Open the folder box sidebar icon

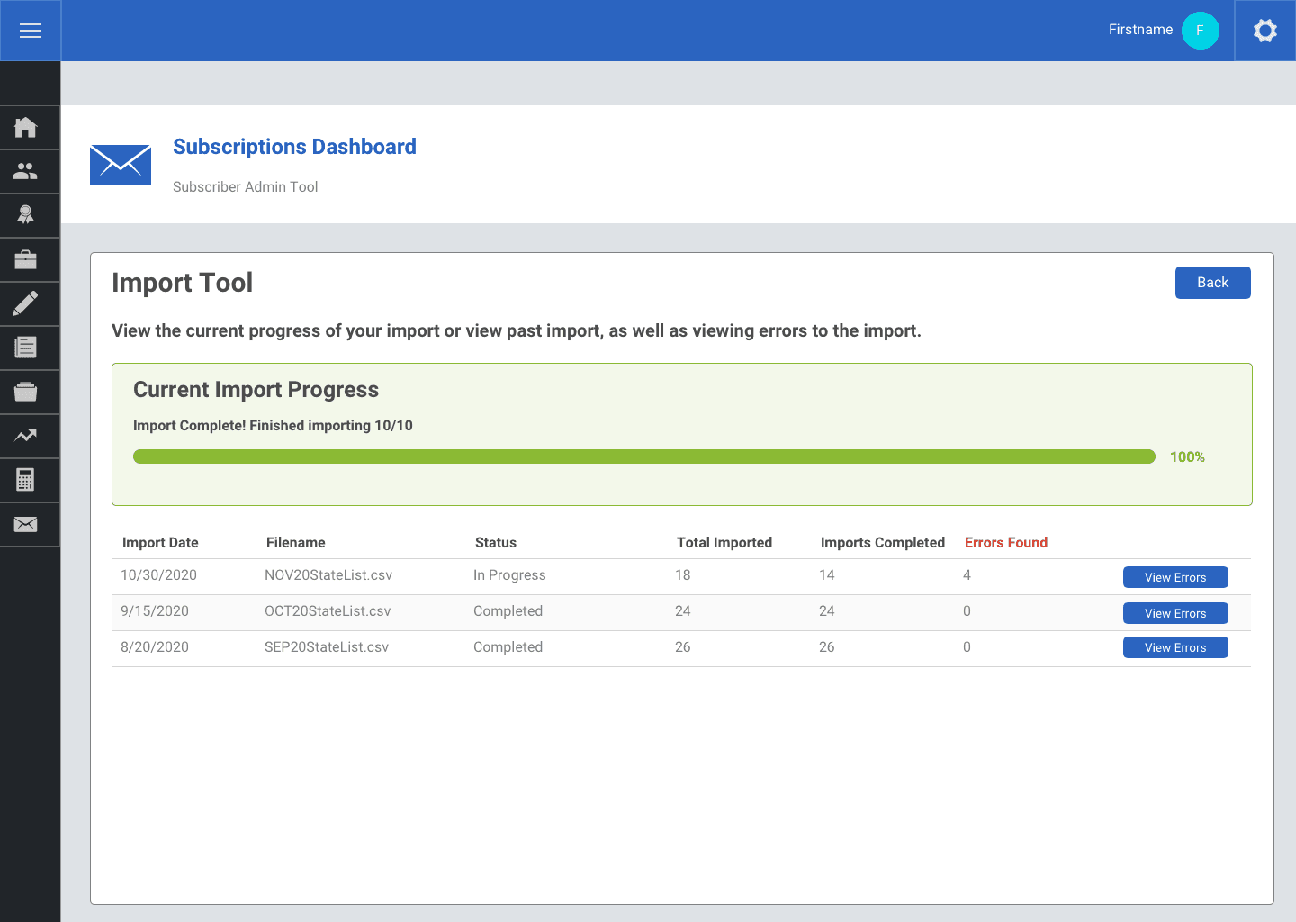(x=26, y=392)
